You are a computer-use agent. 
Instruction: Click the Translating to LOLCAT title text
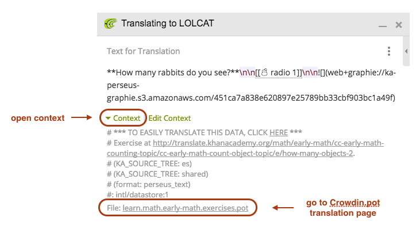pyautogui.click(x=167, y=24)
